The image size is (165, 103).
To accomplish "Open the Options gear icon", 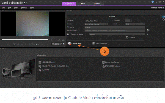I will (127, 38).
